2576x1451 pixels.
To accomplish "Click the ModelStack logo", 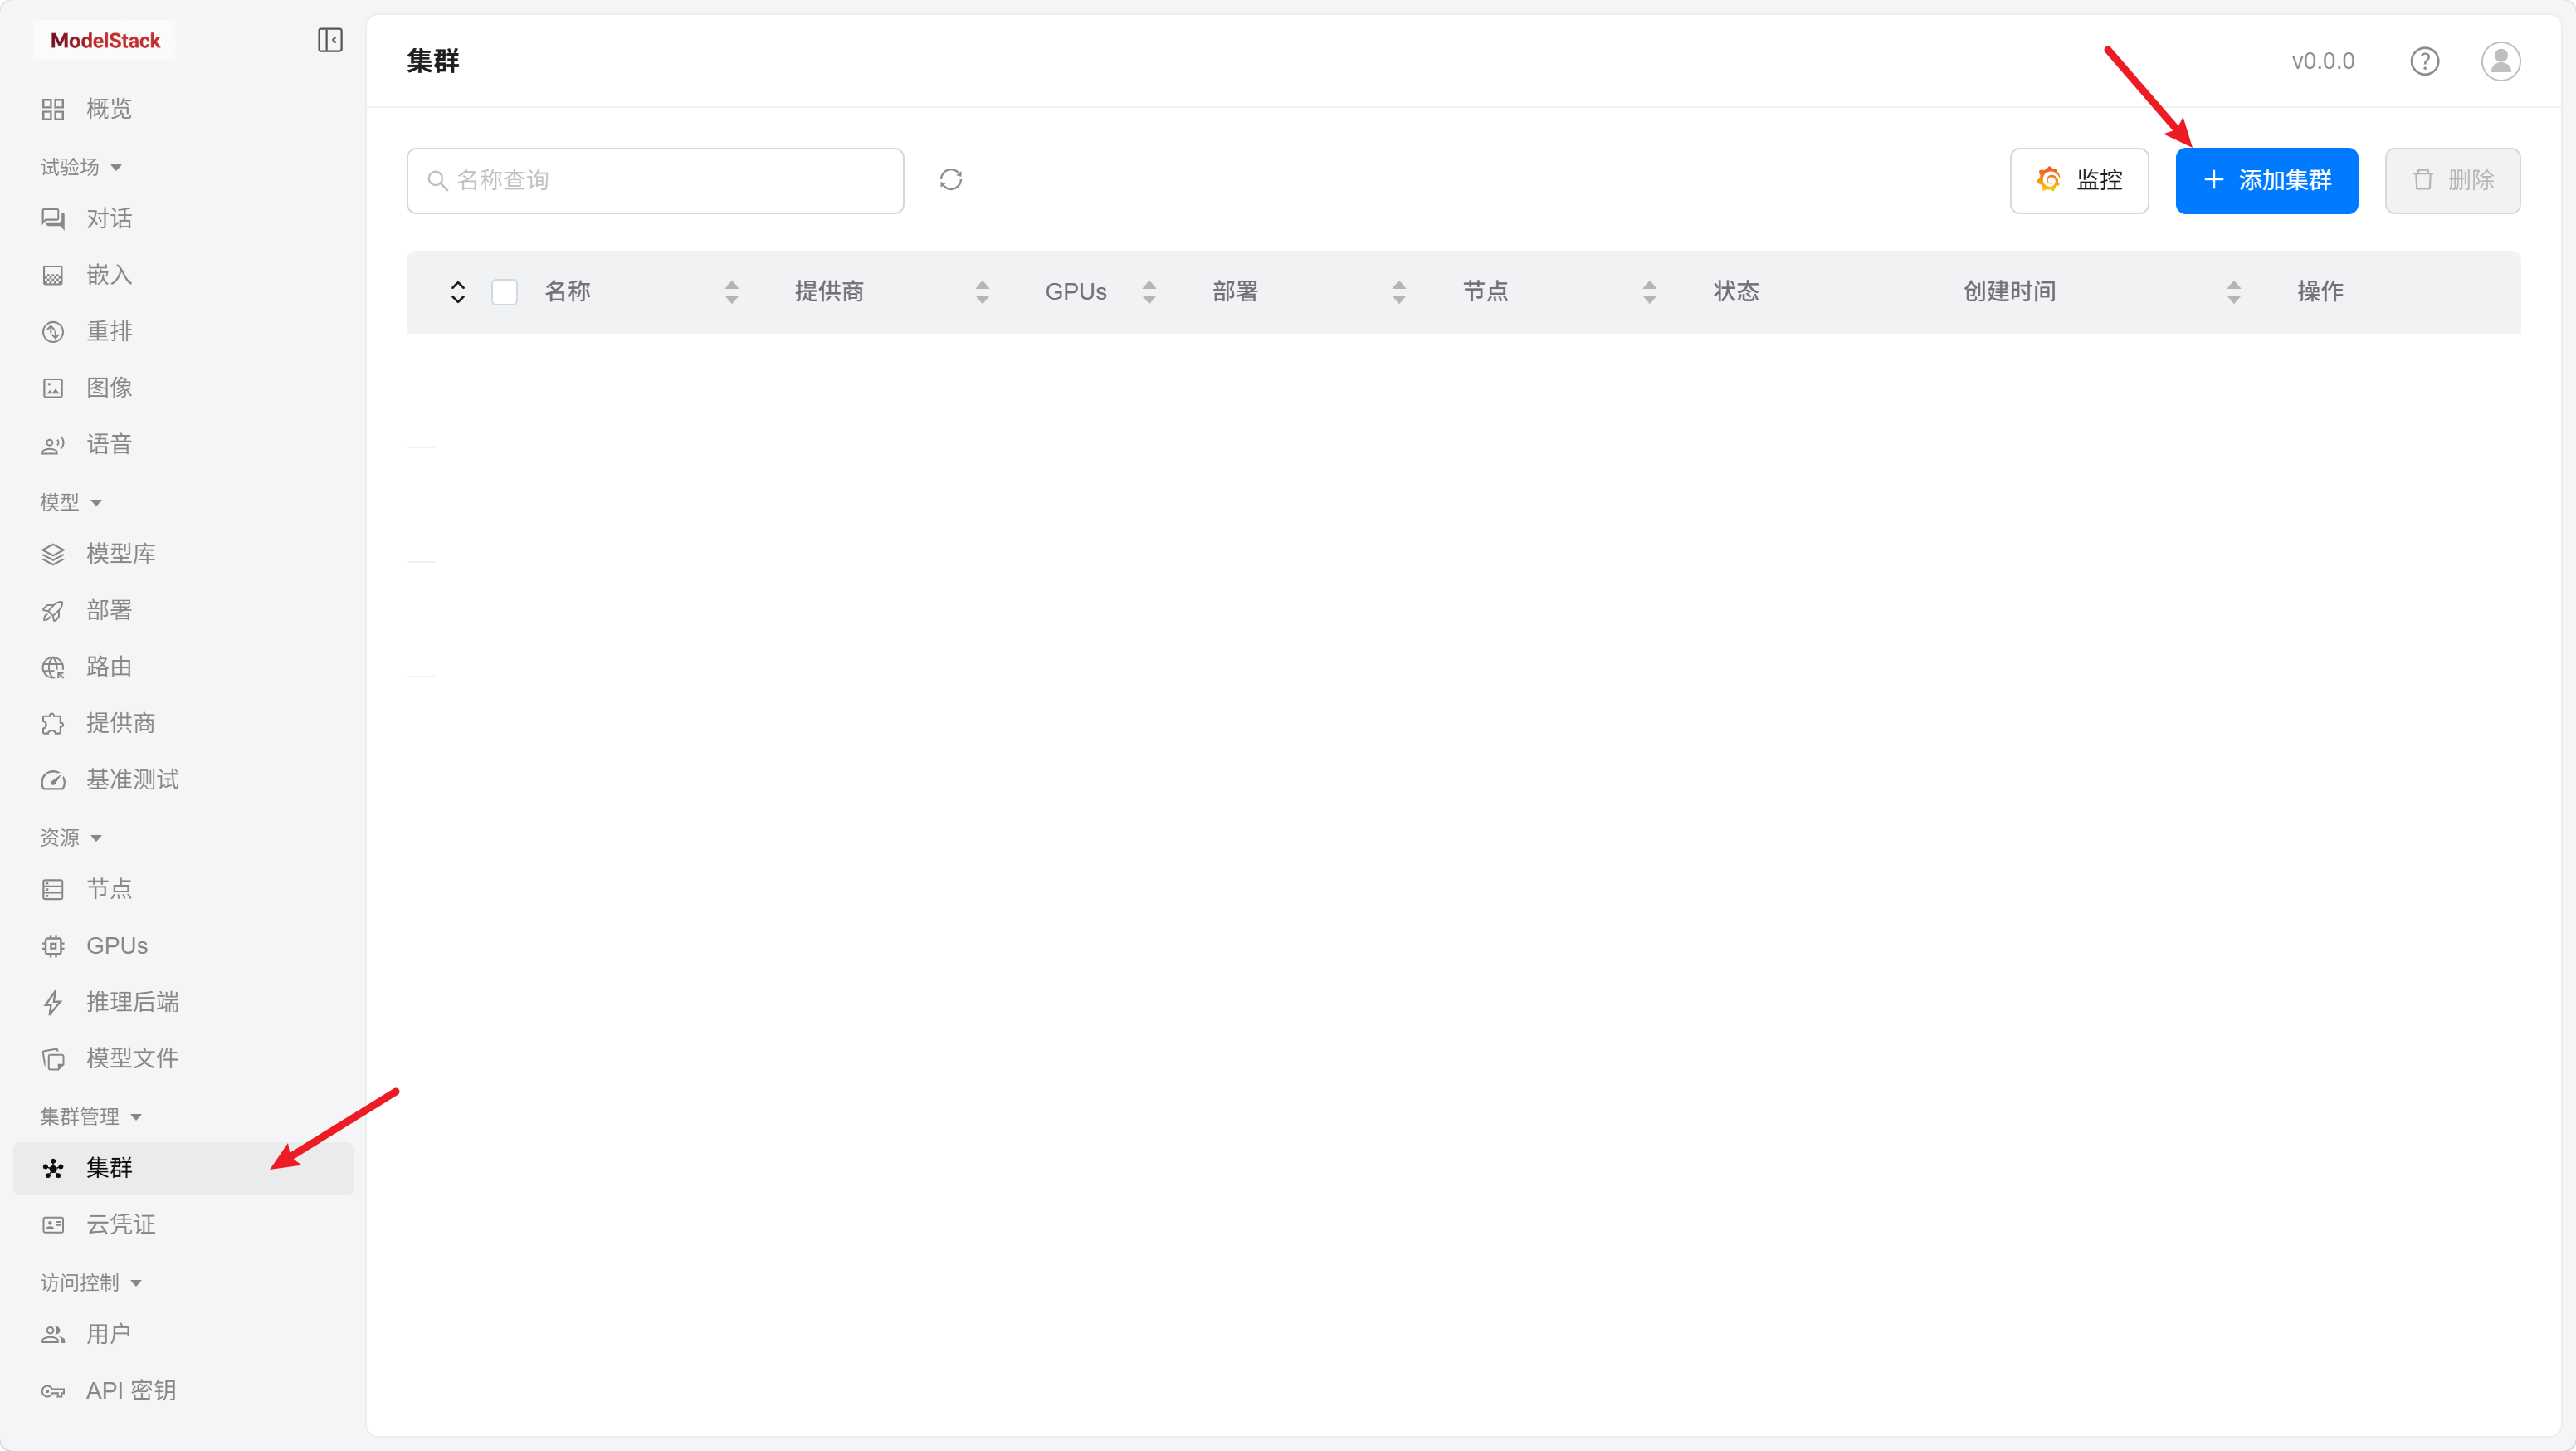I will click(105, 40).
